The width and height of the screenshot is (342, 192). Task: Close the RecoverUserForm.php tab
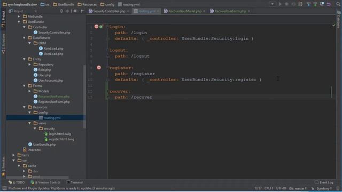(x=249, y=11)
